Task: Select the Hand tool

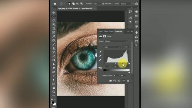Action: [54, 88]
